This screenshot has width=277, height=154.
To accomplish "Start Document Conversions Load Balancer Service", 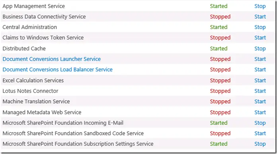I will pyautogui.click(x=260, y=70).
